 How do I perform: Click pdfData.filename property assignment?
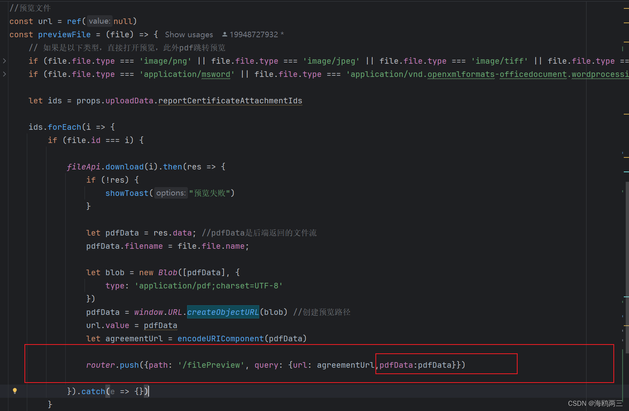(x=125, y=246)
